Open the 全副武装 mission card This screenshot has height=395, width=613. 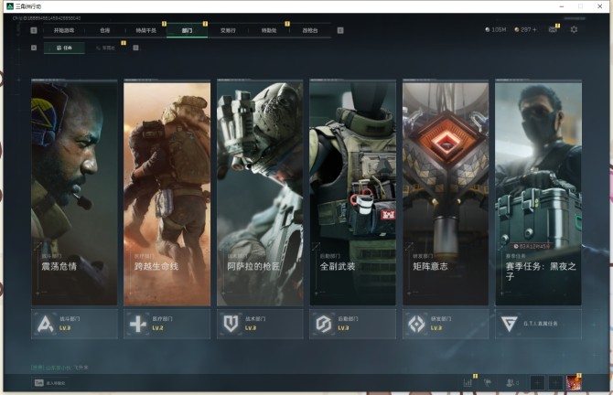point(352,192)
